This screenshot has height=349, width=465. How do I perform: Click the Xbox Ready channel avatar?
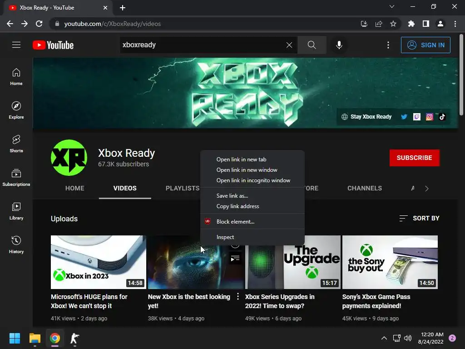[69, 158]
